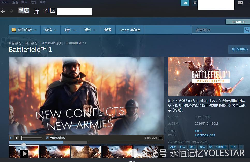The width and height of the screenshot is (250, 162).
Task: Enter video fullscreen mode
Action: [x=161, y=138]
